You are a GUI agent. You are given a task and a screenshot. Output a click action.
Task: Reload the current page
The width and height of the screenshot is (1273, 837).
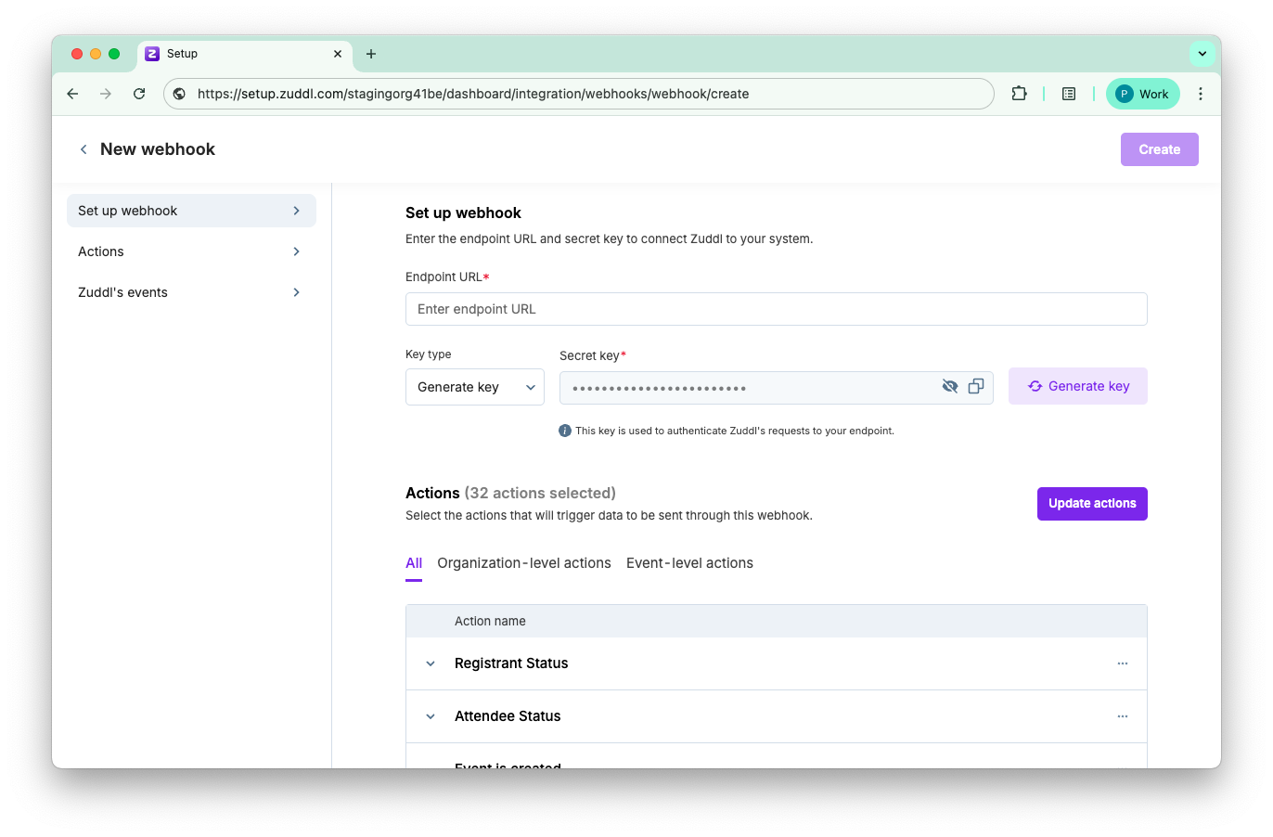[x=139, y=94]
